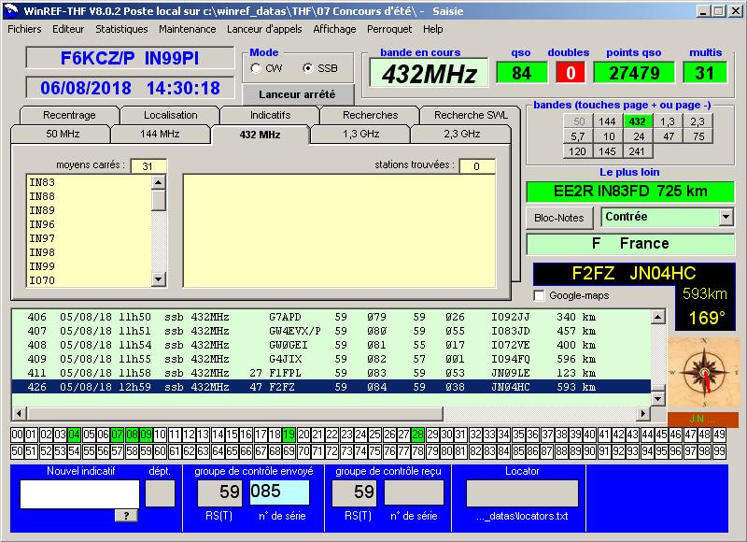Switch to the 144 MHz tab

160,134
